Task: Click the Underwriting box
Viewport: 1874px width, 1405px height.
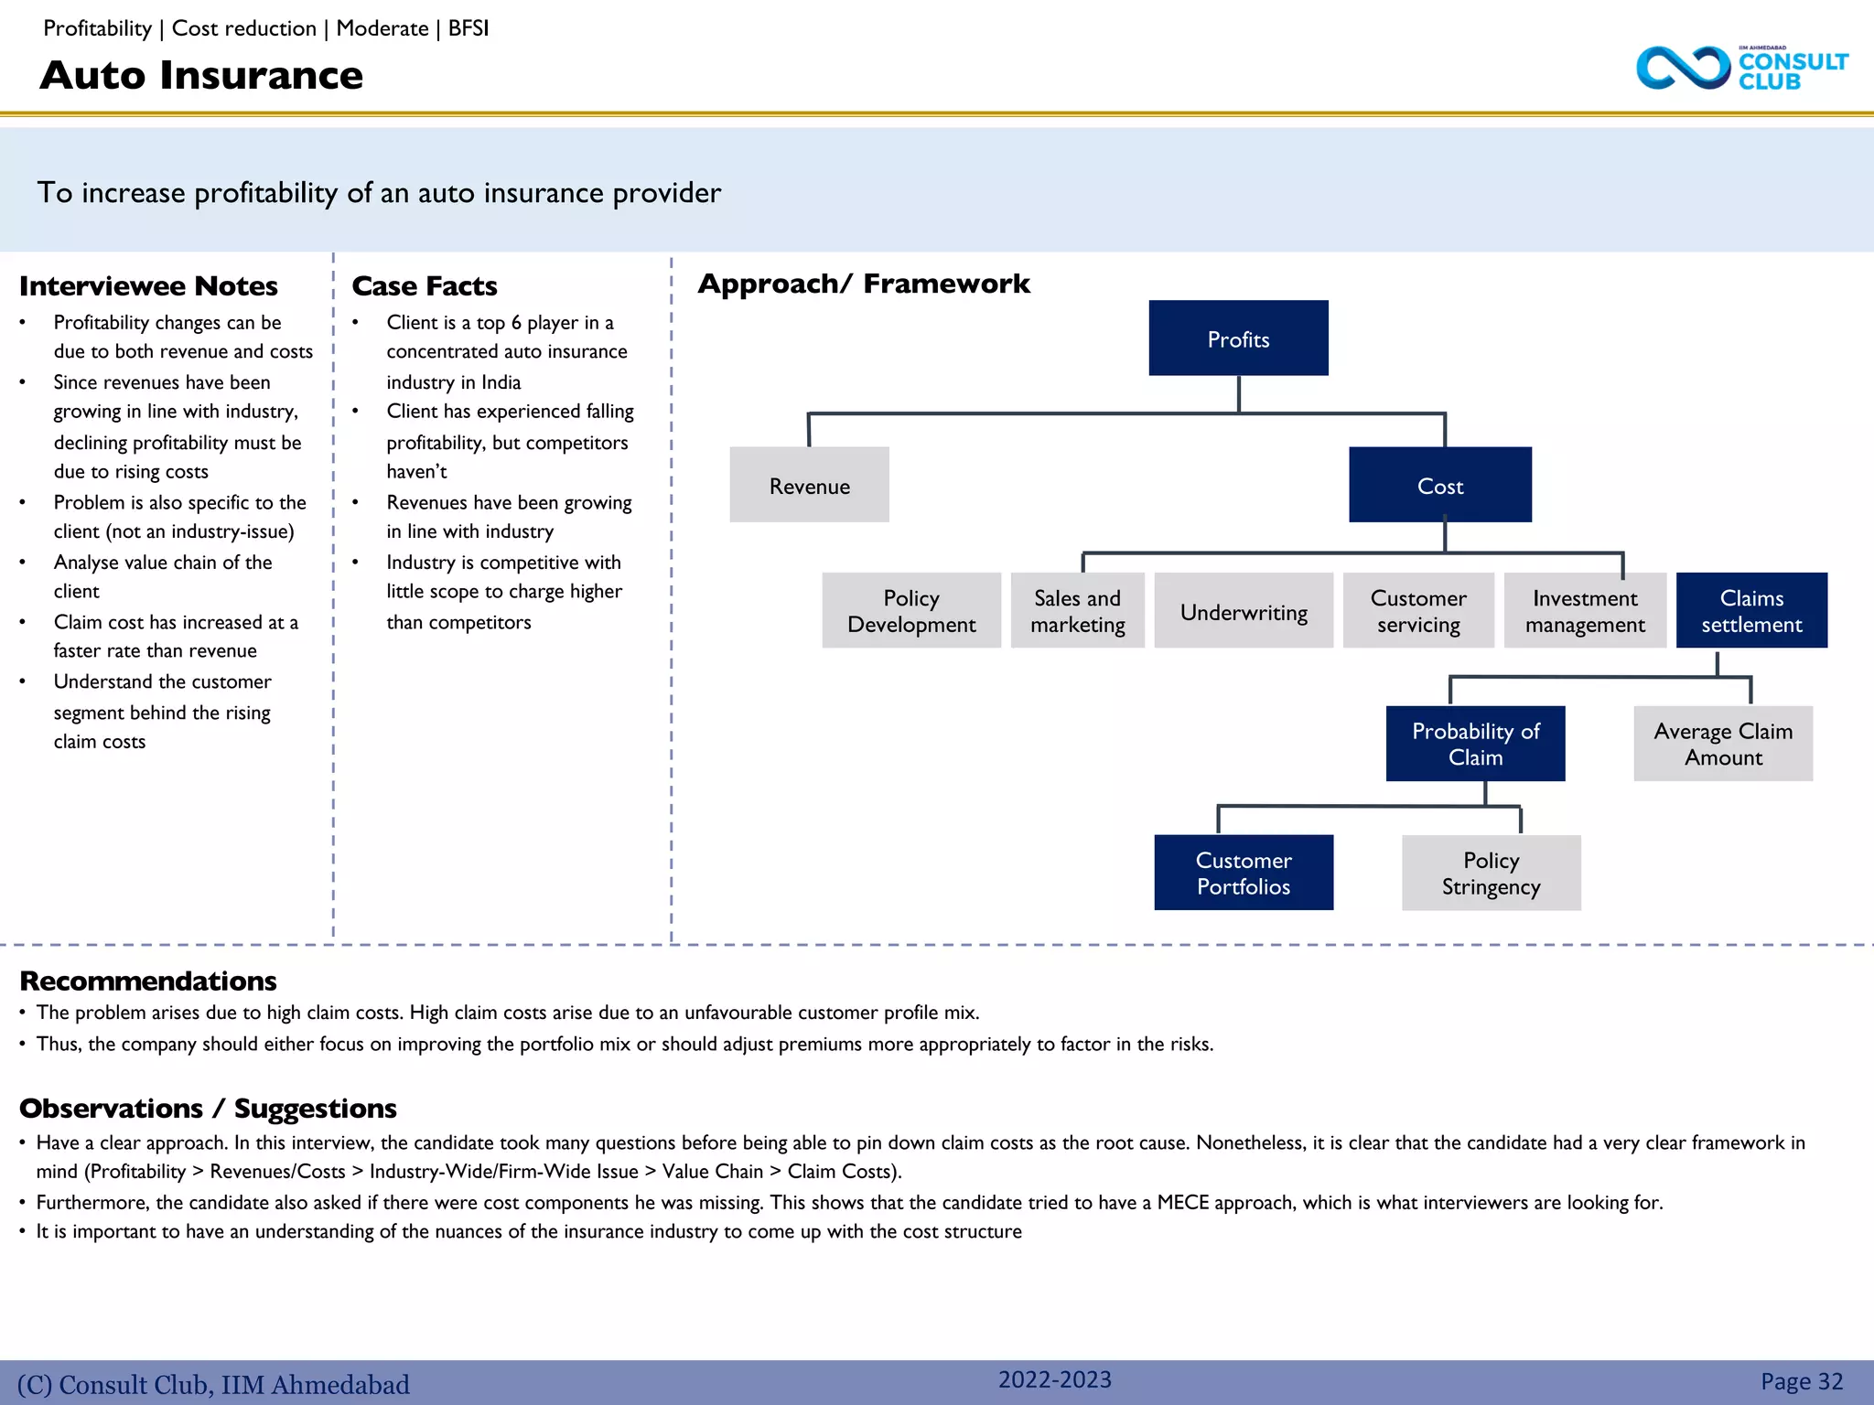Action: pos(1244,611)
